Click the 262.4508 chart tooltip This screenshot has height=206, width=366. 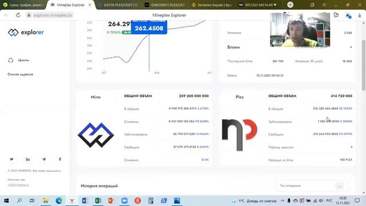149,27
